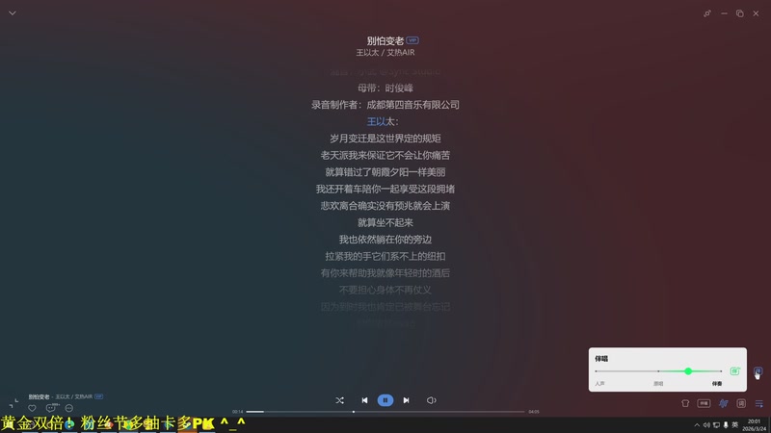
Task: Open the network tray icon
Action: (x=716, y=425)
